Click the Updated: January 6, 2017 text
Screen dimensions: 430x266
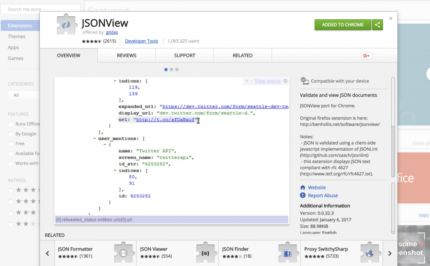[x=325, y=220]
